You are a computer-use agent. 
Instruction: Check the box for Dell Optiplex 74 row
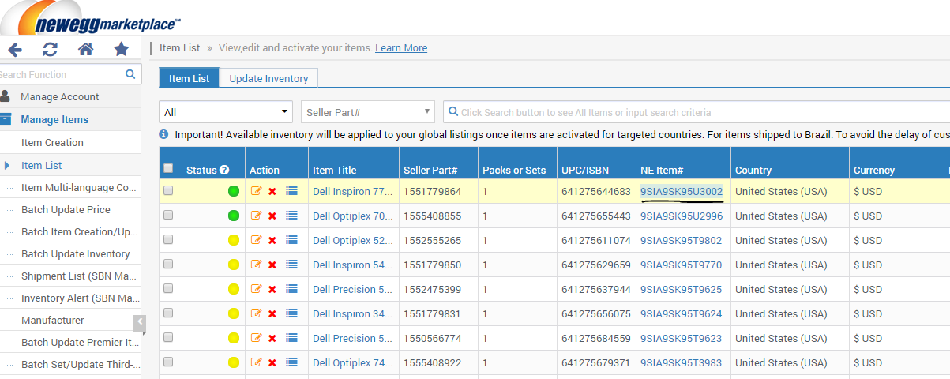click(x=167, y=362)
